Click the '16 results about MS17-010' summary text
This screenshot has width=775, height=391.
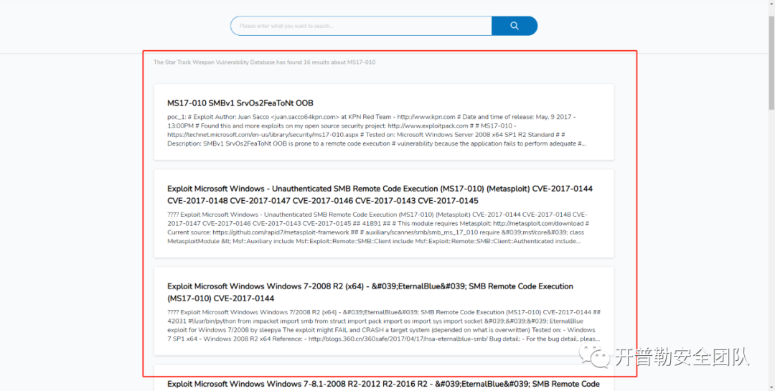point(264,62)
